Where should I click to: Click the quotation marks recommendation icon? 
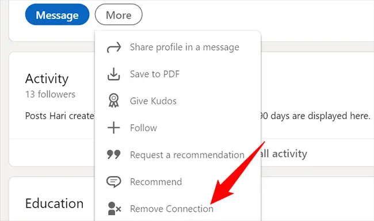click(x=113, y=154)
